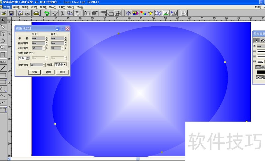Open the 插入 menu
This screenshot has width=265, height=161.
click(x=52, y=7)
